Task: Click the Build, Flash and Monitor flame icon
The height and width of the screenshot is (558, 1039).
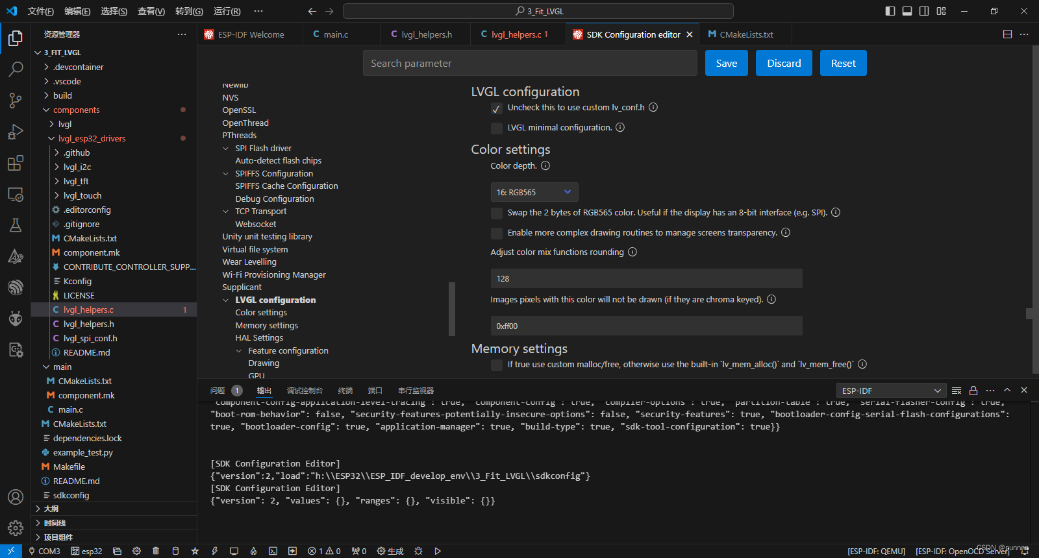Action: (x=253, y=551)
